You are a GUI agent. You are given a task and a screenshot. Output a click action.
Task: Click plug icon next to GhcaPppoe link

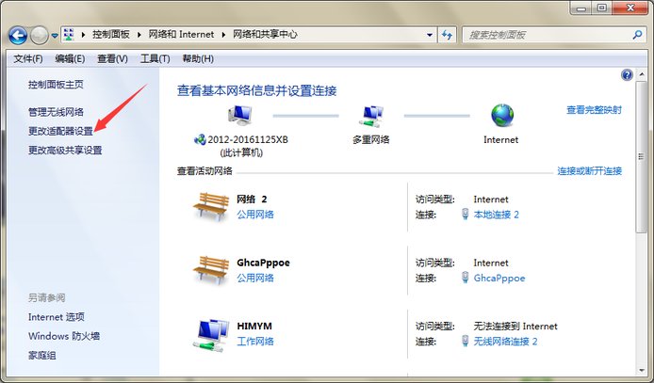coord(466,278)
